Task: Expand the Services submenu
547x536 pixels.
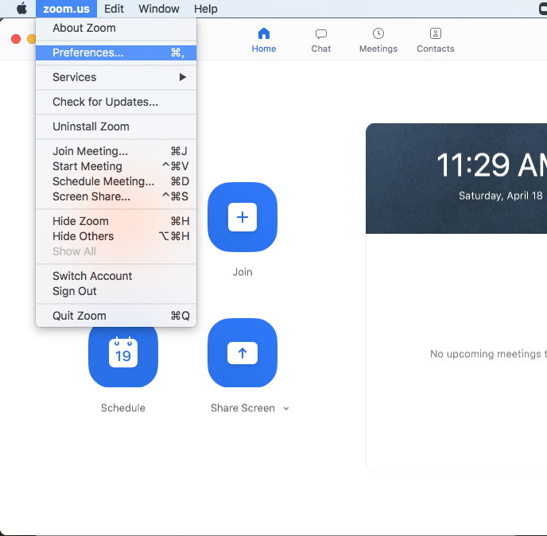Action: pyautogui.click(x=116, y=77)
